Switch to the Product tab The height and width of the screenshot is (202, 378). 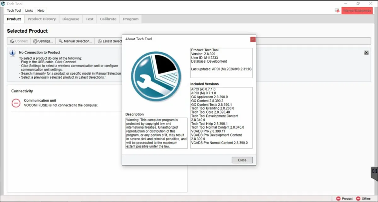coord(14,19)
